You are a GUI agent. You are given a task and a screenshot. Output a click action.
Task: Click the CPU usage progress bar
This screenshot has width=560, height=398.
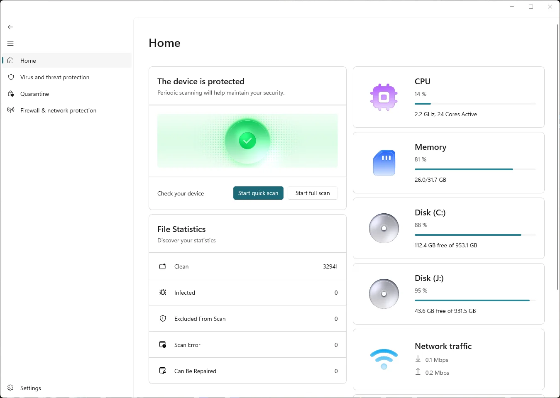tap(475, 104)
